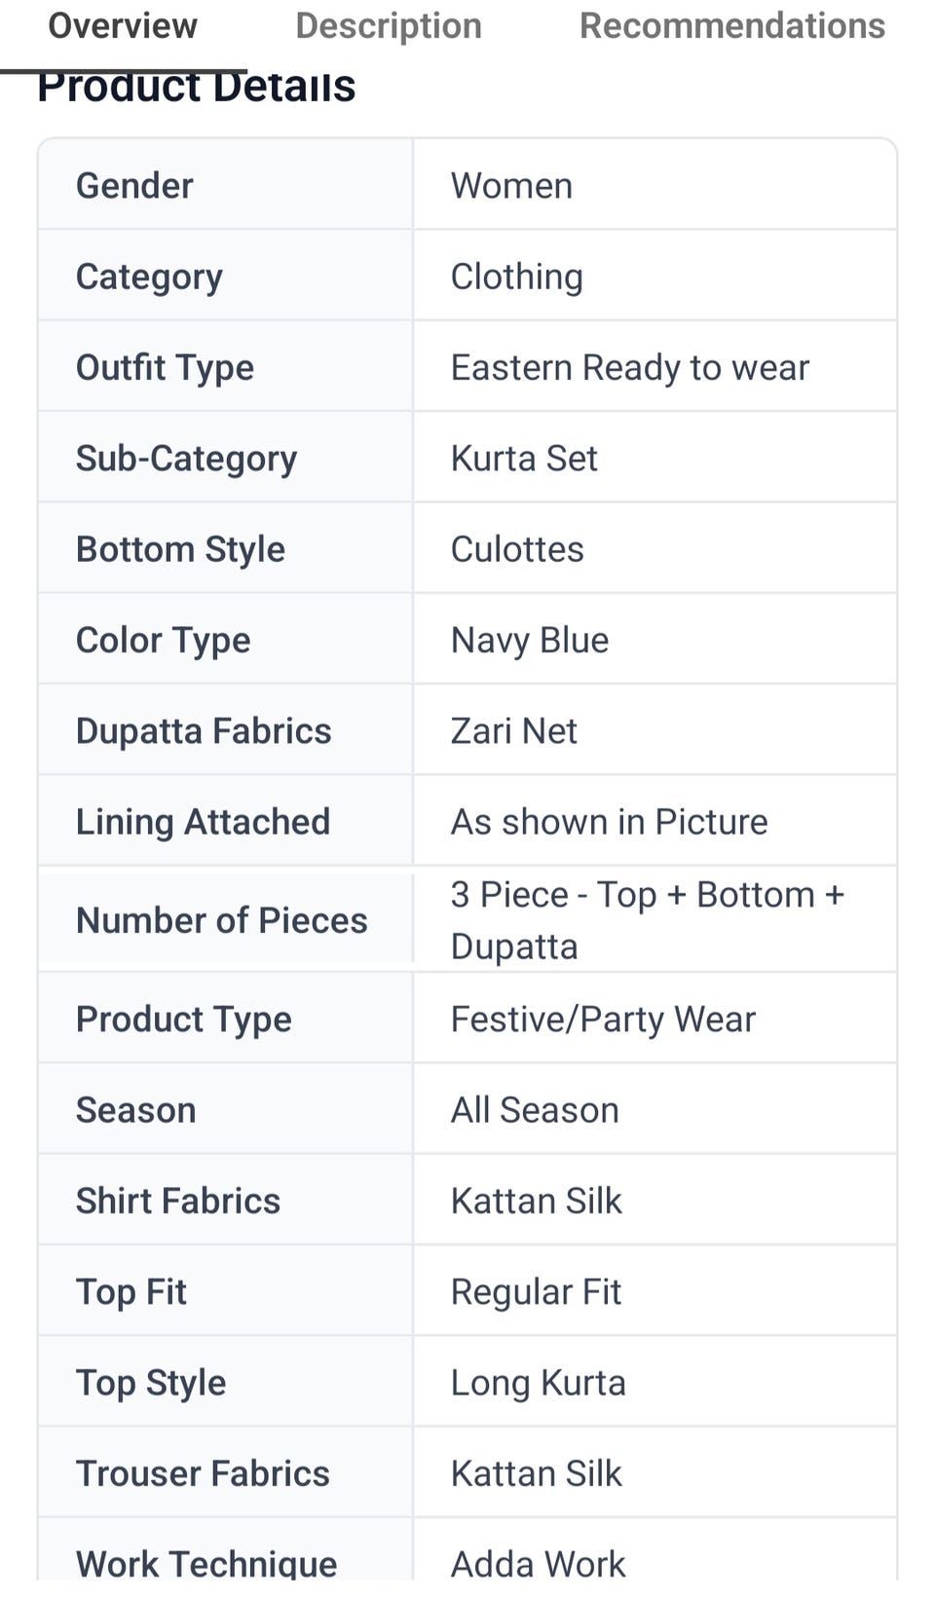Screen dimensions: 935x1597
Task: Click the Shirt Fabrics row label
Action: tap(178, 1201)
